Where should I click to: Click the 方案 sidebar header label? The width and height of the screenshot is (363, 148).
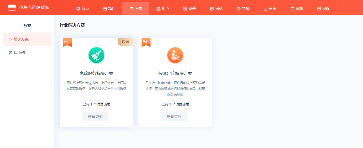click(x=27, y=25)
